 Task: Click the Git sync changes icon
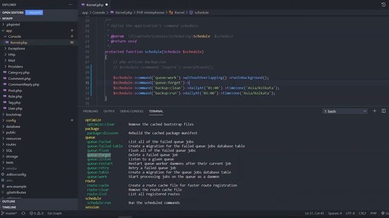point(23,213)
